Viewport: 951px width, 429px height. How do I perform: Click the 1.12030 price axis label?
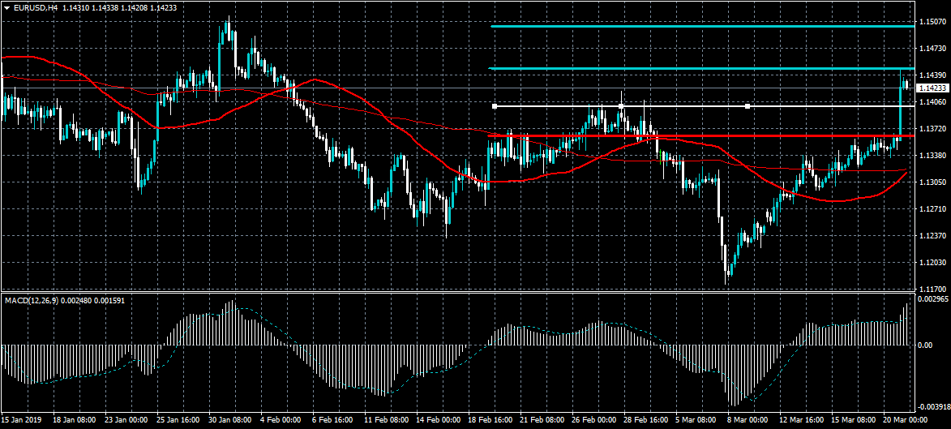pyautogui.click(x=933, y=262)
